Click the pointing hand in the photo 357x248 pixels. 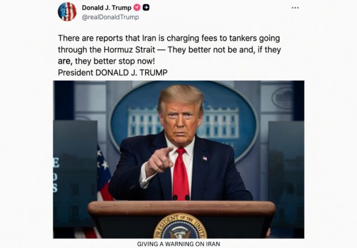[x=160, y=161]
